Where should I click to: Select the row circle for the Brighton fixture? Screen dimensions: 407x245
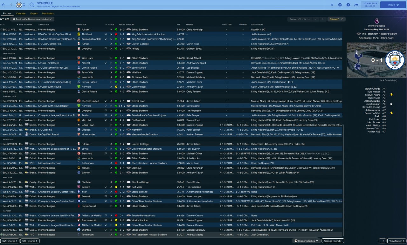(x=1, y=230)
